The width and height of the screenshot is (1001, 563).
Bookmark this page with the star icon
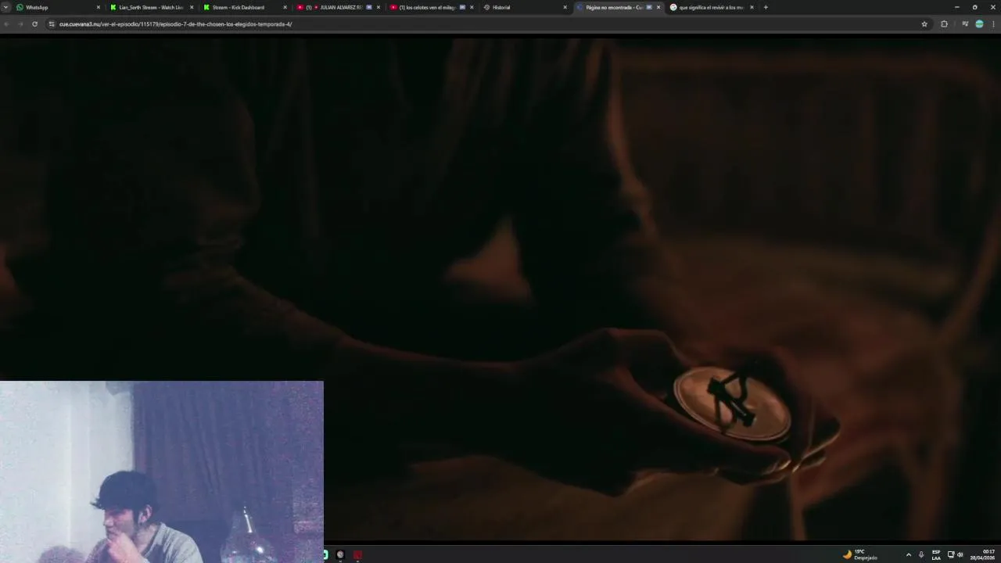(x=924, y=24)
